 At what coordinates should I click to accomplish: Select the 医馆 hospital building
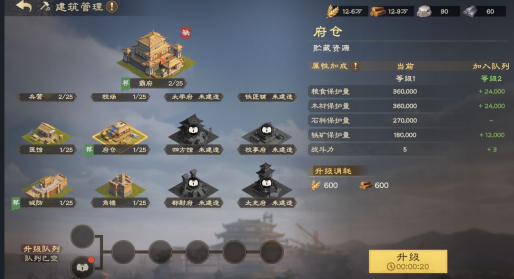[47, 133]
